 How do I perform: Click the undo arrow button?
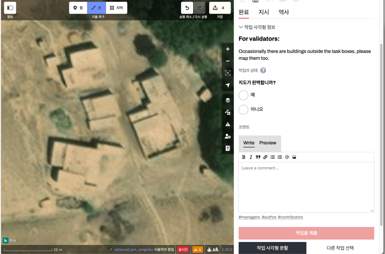(187, 8)
